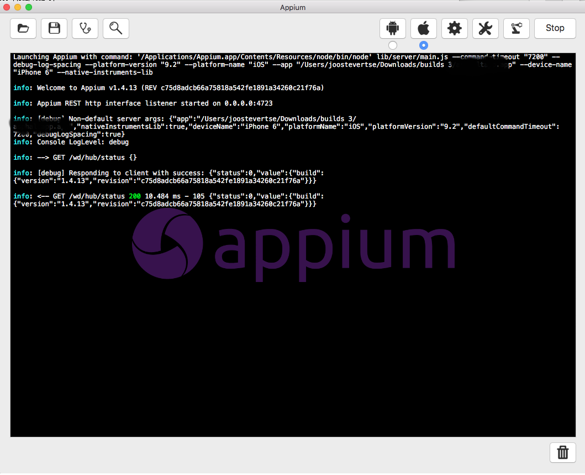Clear the server log using the trash icon
The image size is (585, 475).
pyautogui.click(x=562, y=452)
